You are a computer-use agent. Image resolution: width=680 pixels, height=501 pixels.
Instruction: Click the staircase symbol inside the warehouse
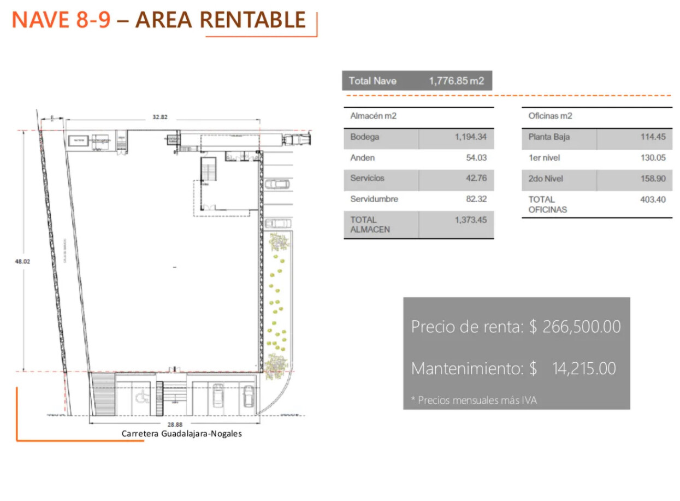click(209, 169)
